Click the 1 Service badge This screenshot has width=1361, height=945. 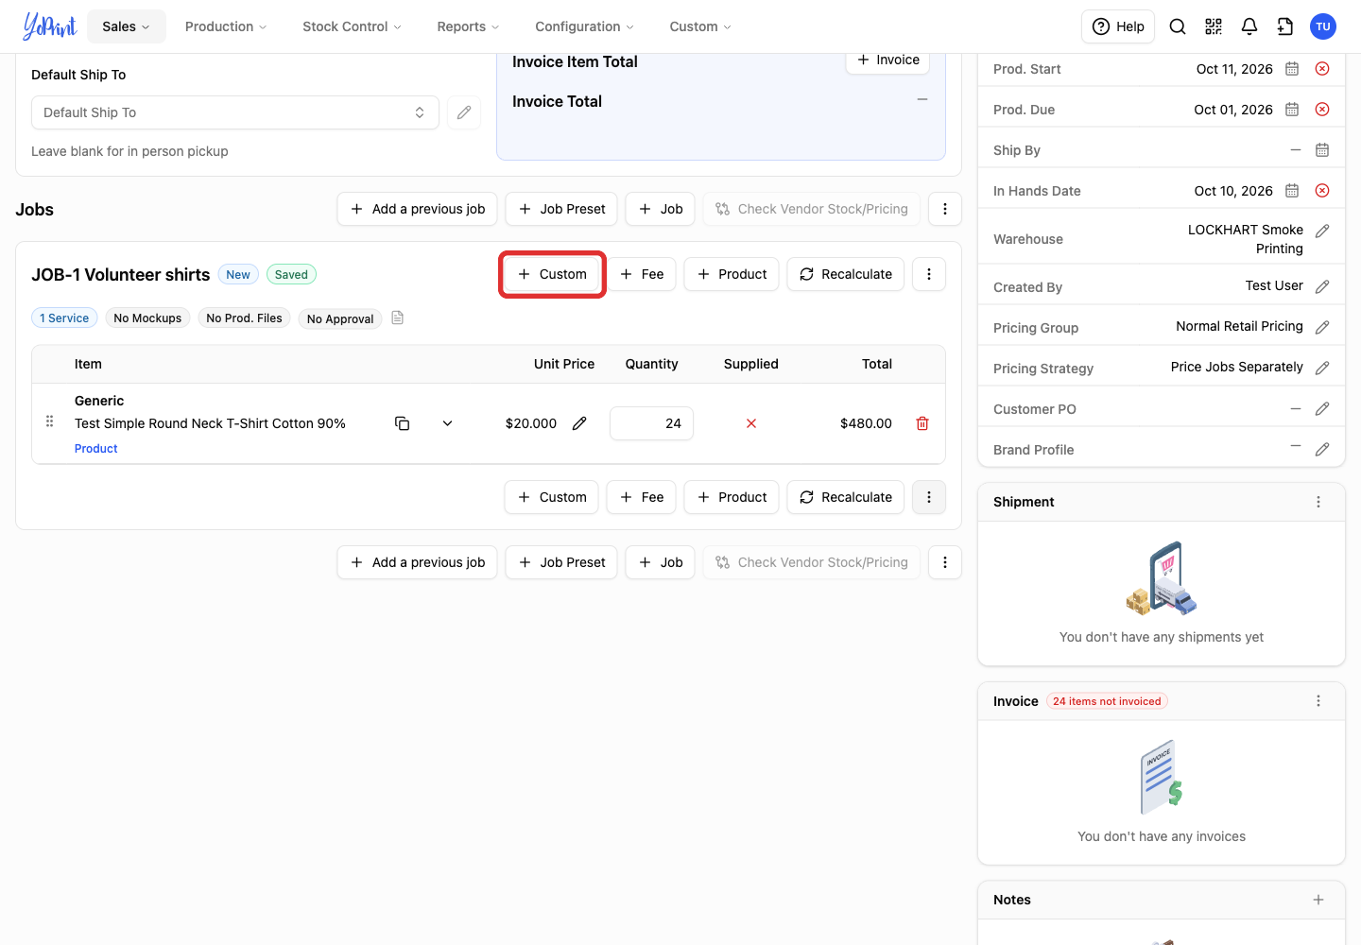pos(64,318)
